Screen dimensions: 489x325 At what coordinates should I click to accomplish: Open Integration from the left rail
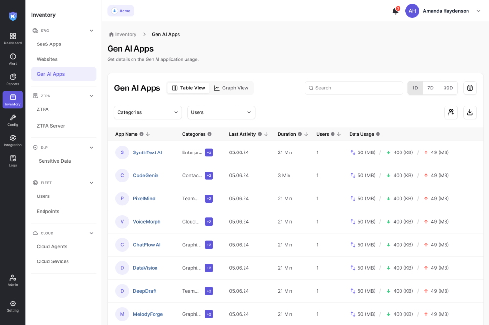tap(13, 140)
